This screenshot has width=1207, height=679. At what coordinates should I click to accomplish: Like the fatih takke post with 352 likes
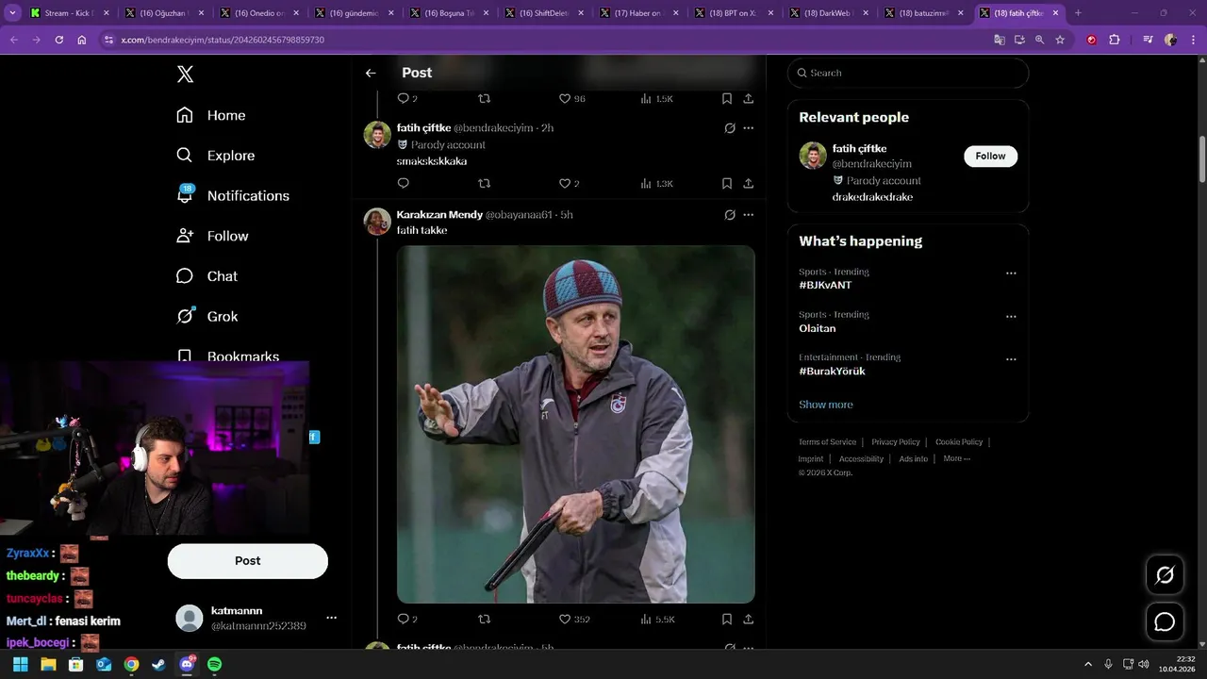click(574, 620)
